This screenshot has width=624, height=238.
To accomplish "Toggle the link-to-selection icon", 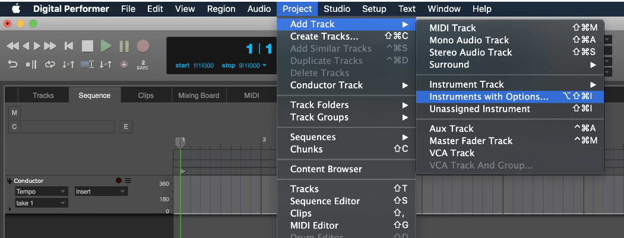I will tap(87, 64).
